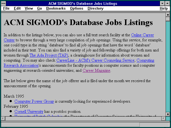
Task: Click the 'February 1995' heading text
Action: pyautogui.click(x=16, y=106)
